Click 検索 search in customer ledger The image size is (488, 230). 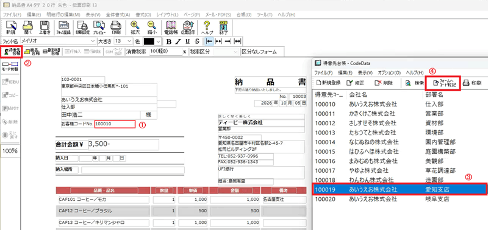[x=415, y=83]
